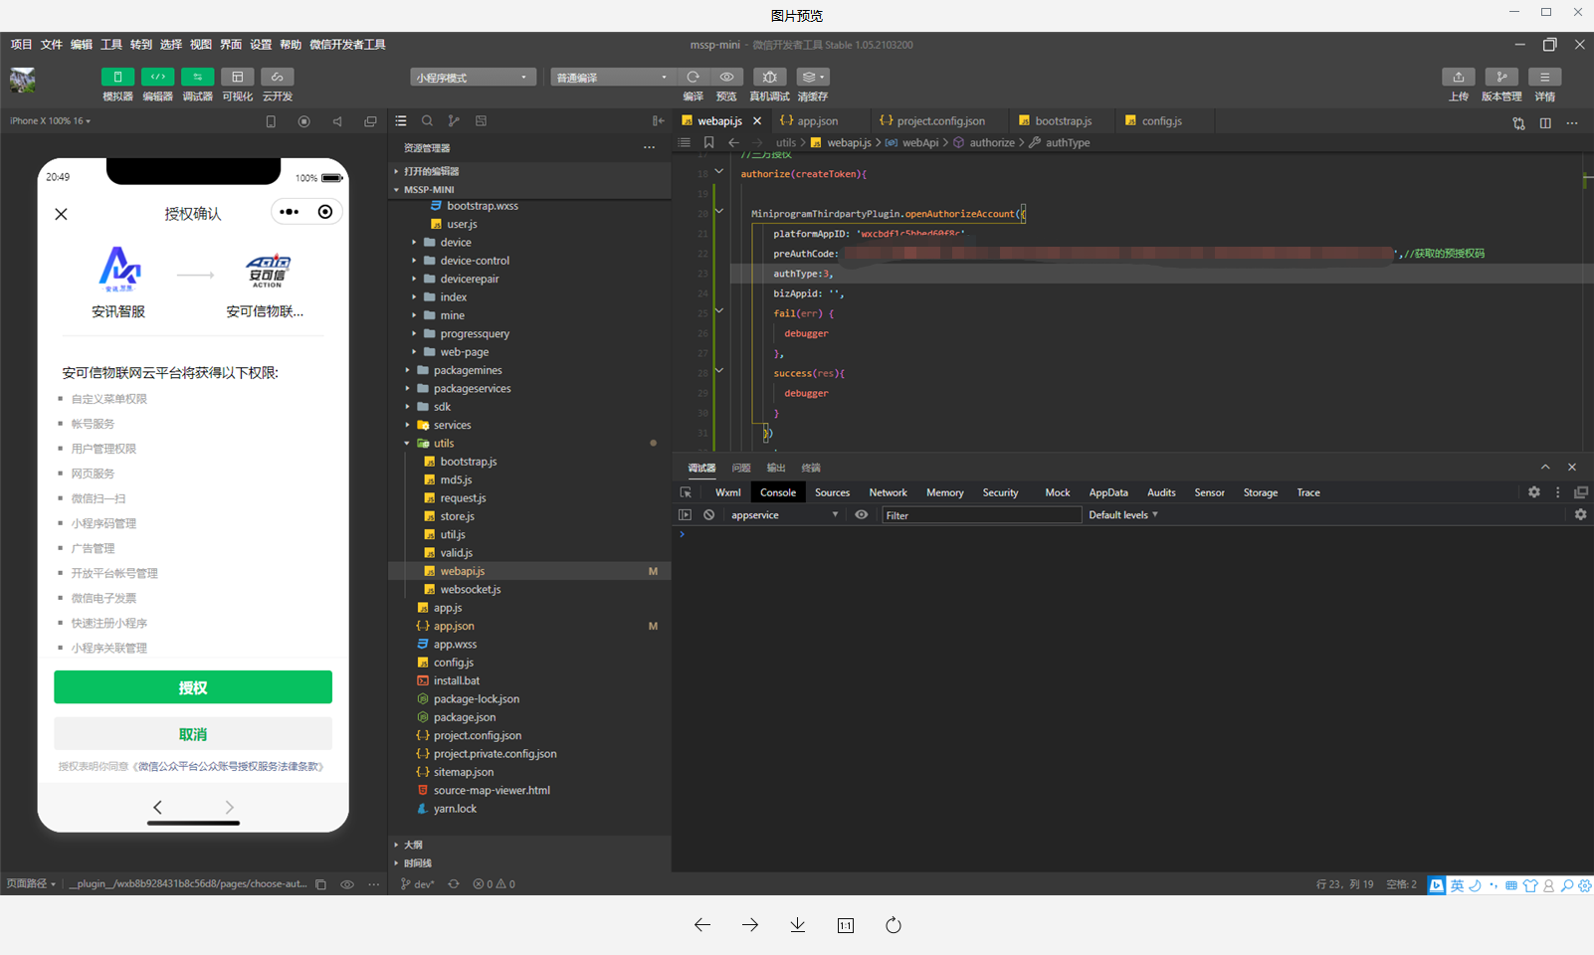Image resolution: width=1594 pixels, height=955 pixels.
Task: Tap the three-dot capsule menu in the phone simulator
Action: pyautogui.click(x=290, y=212)
